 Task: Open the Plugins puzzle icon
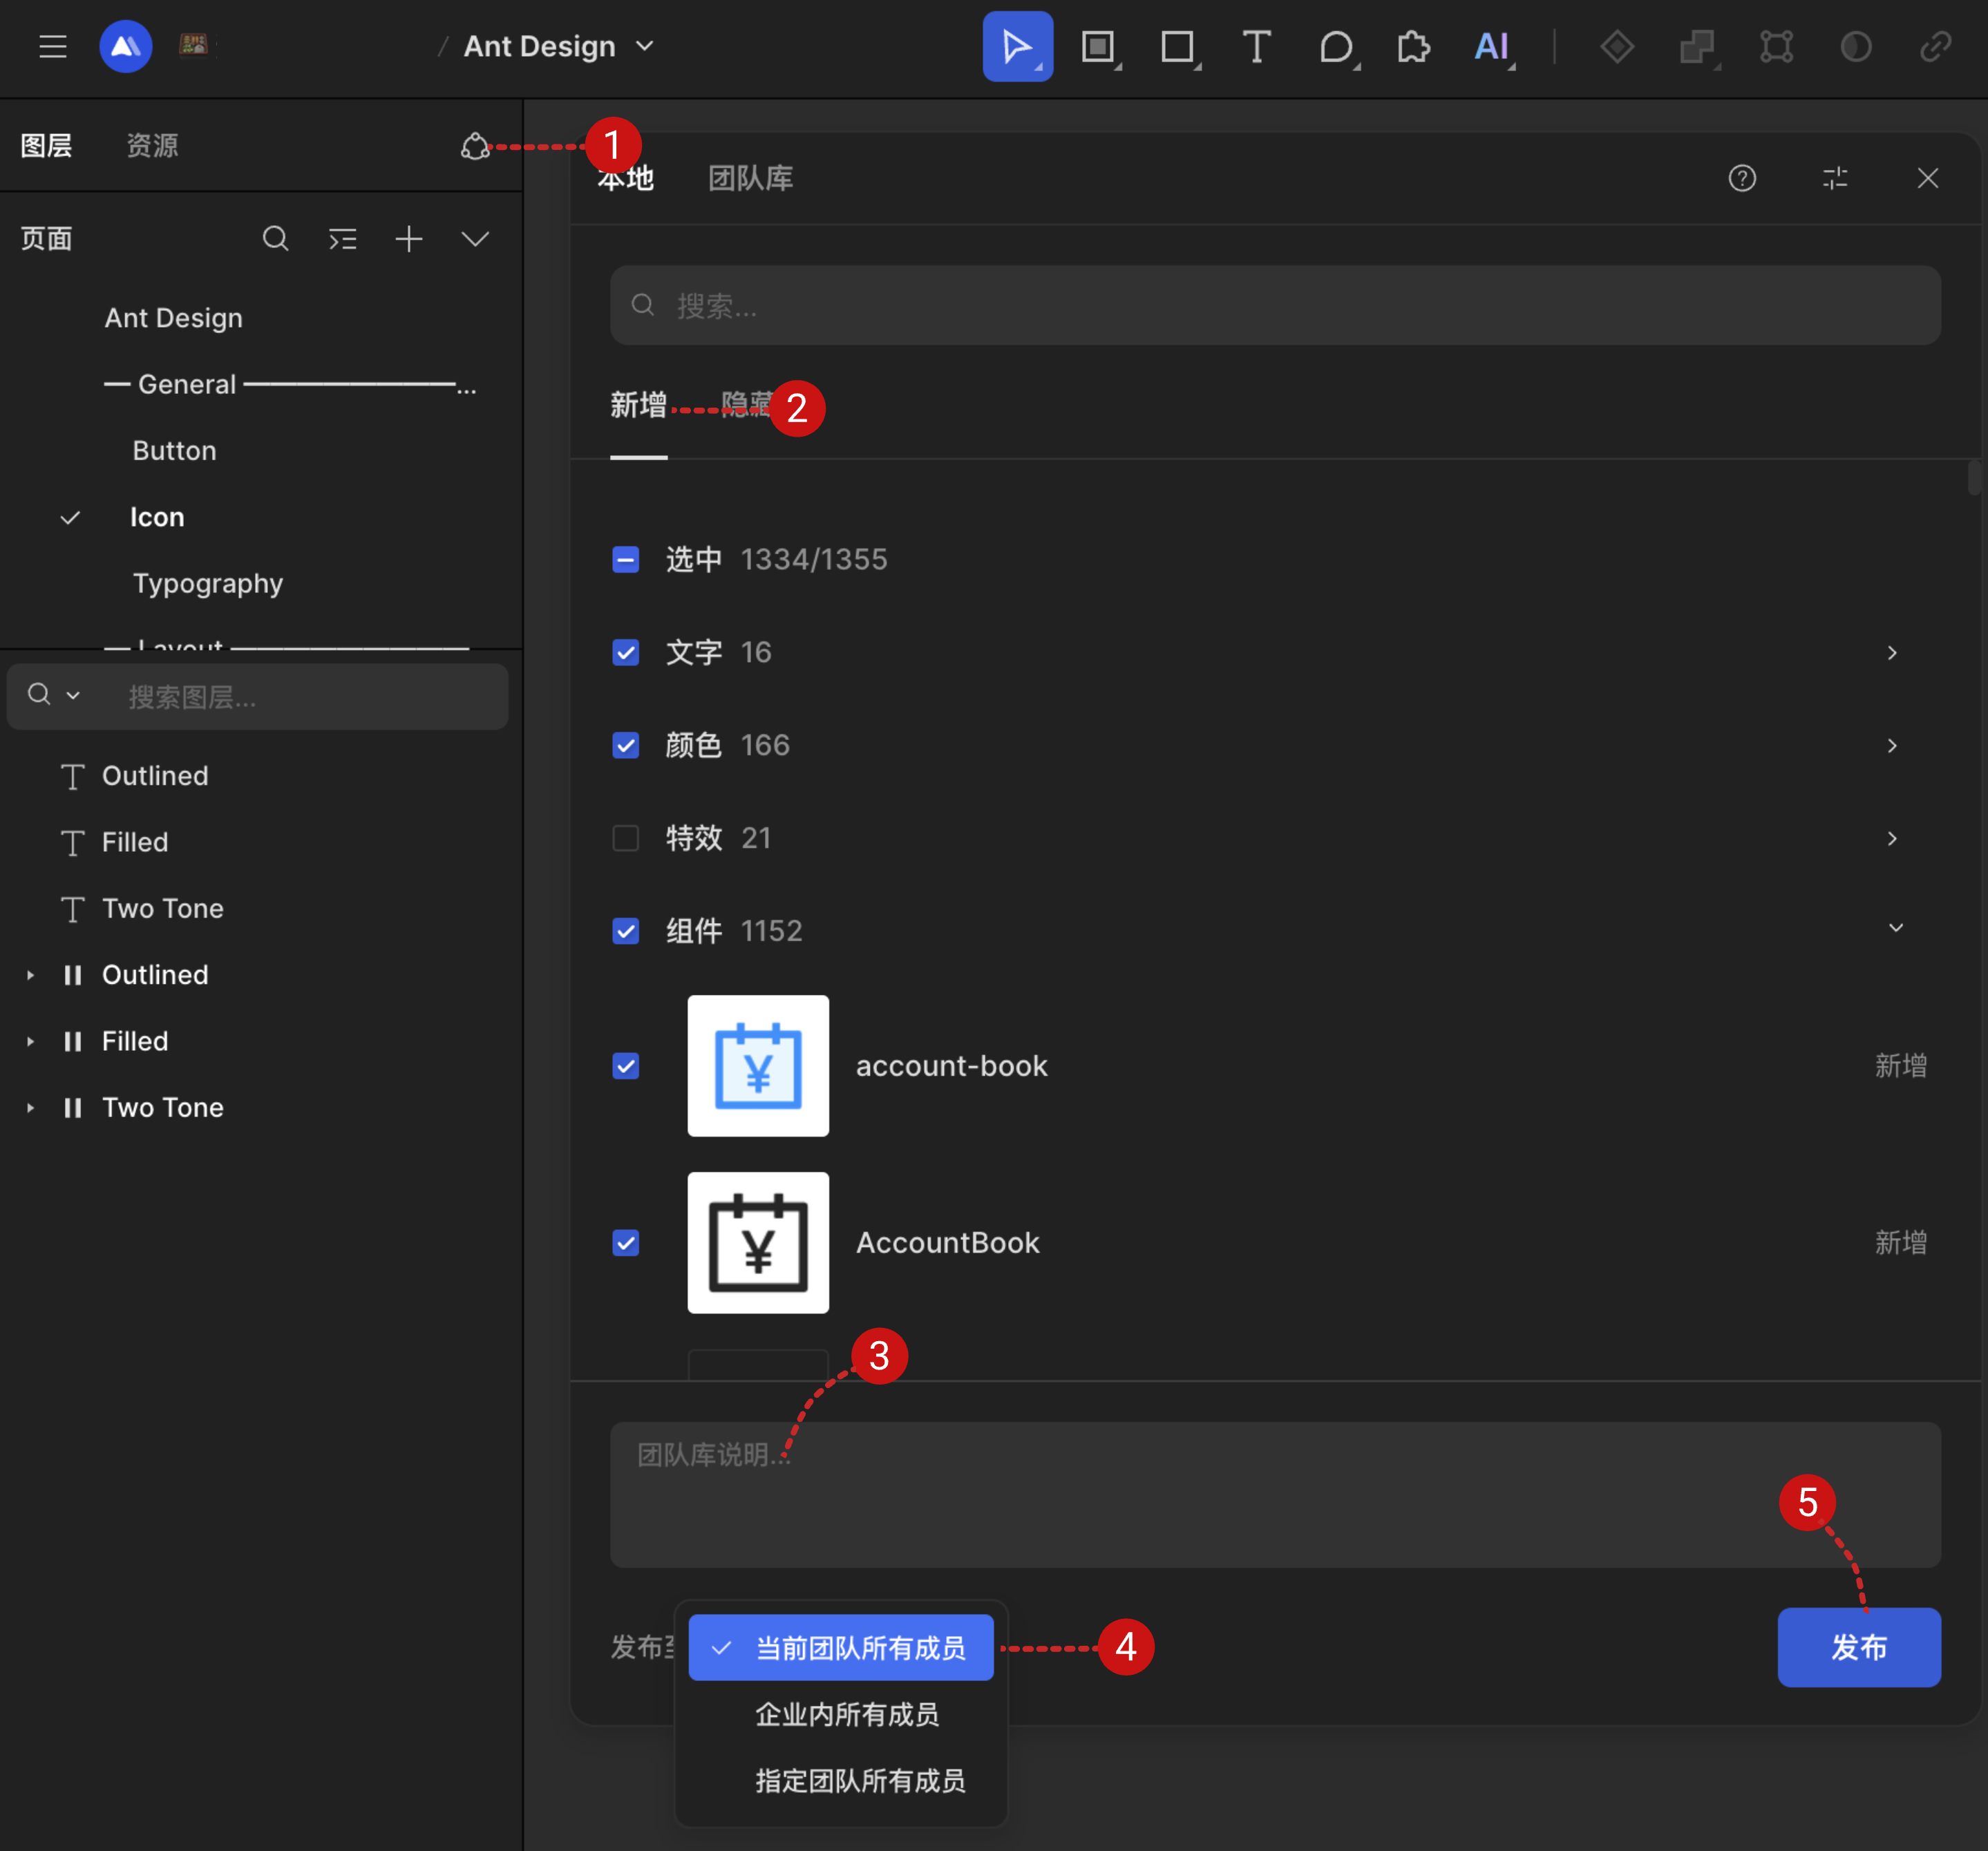click(1413, 46)
